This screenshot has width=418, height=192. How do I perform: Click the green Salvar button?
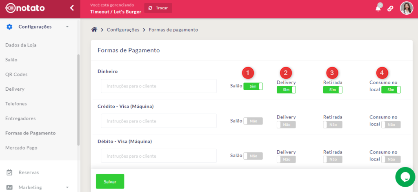coord(110,181)
